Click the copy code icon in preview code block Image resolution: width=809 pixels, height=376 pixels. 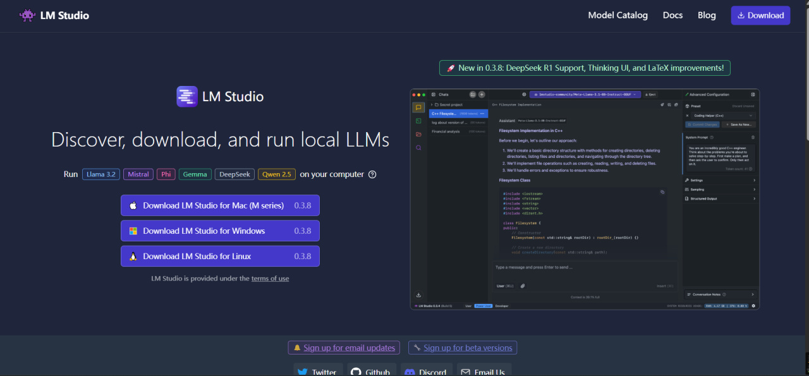[x=662, y=191]
